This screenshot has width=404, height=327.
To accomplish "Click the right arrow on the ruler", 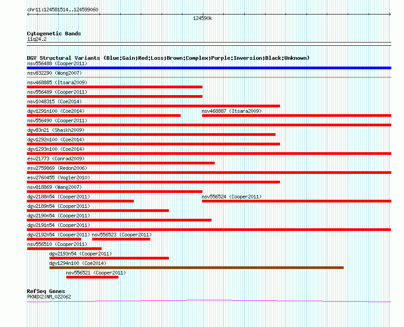I will [x=390, y=14].
